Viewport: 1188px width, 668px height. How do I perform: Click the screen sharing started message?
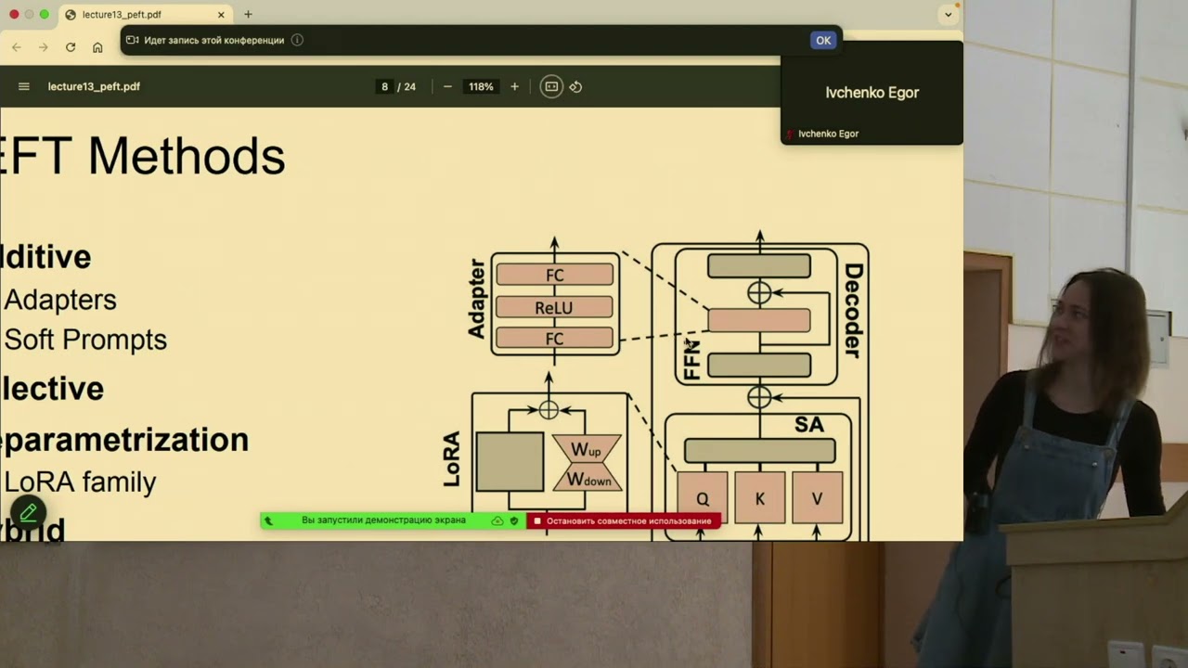click(383, 520)
